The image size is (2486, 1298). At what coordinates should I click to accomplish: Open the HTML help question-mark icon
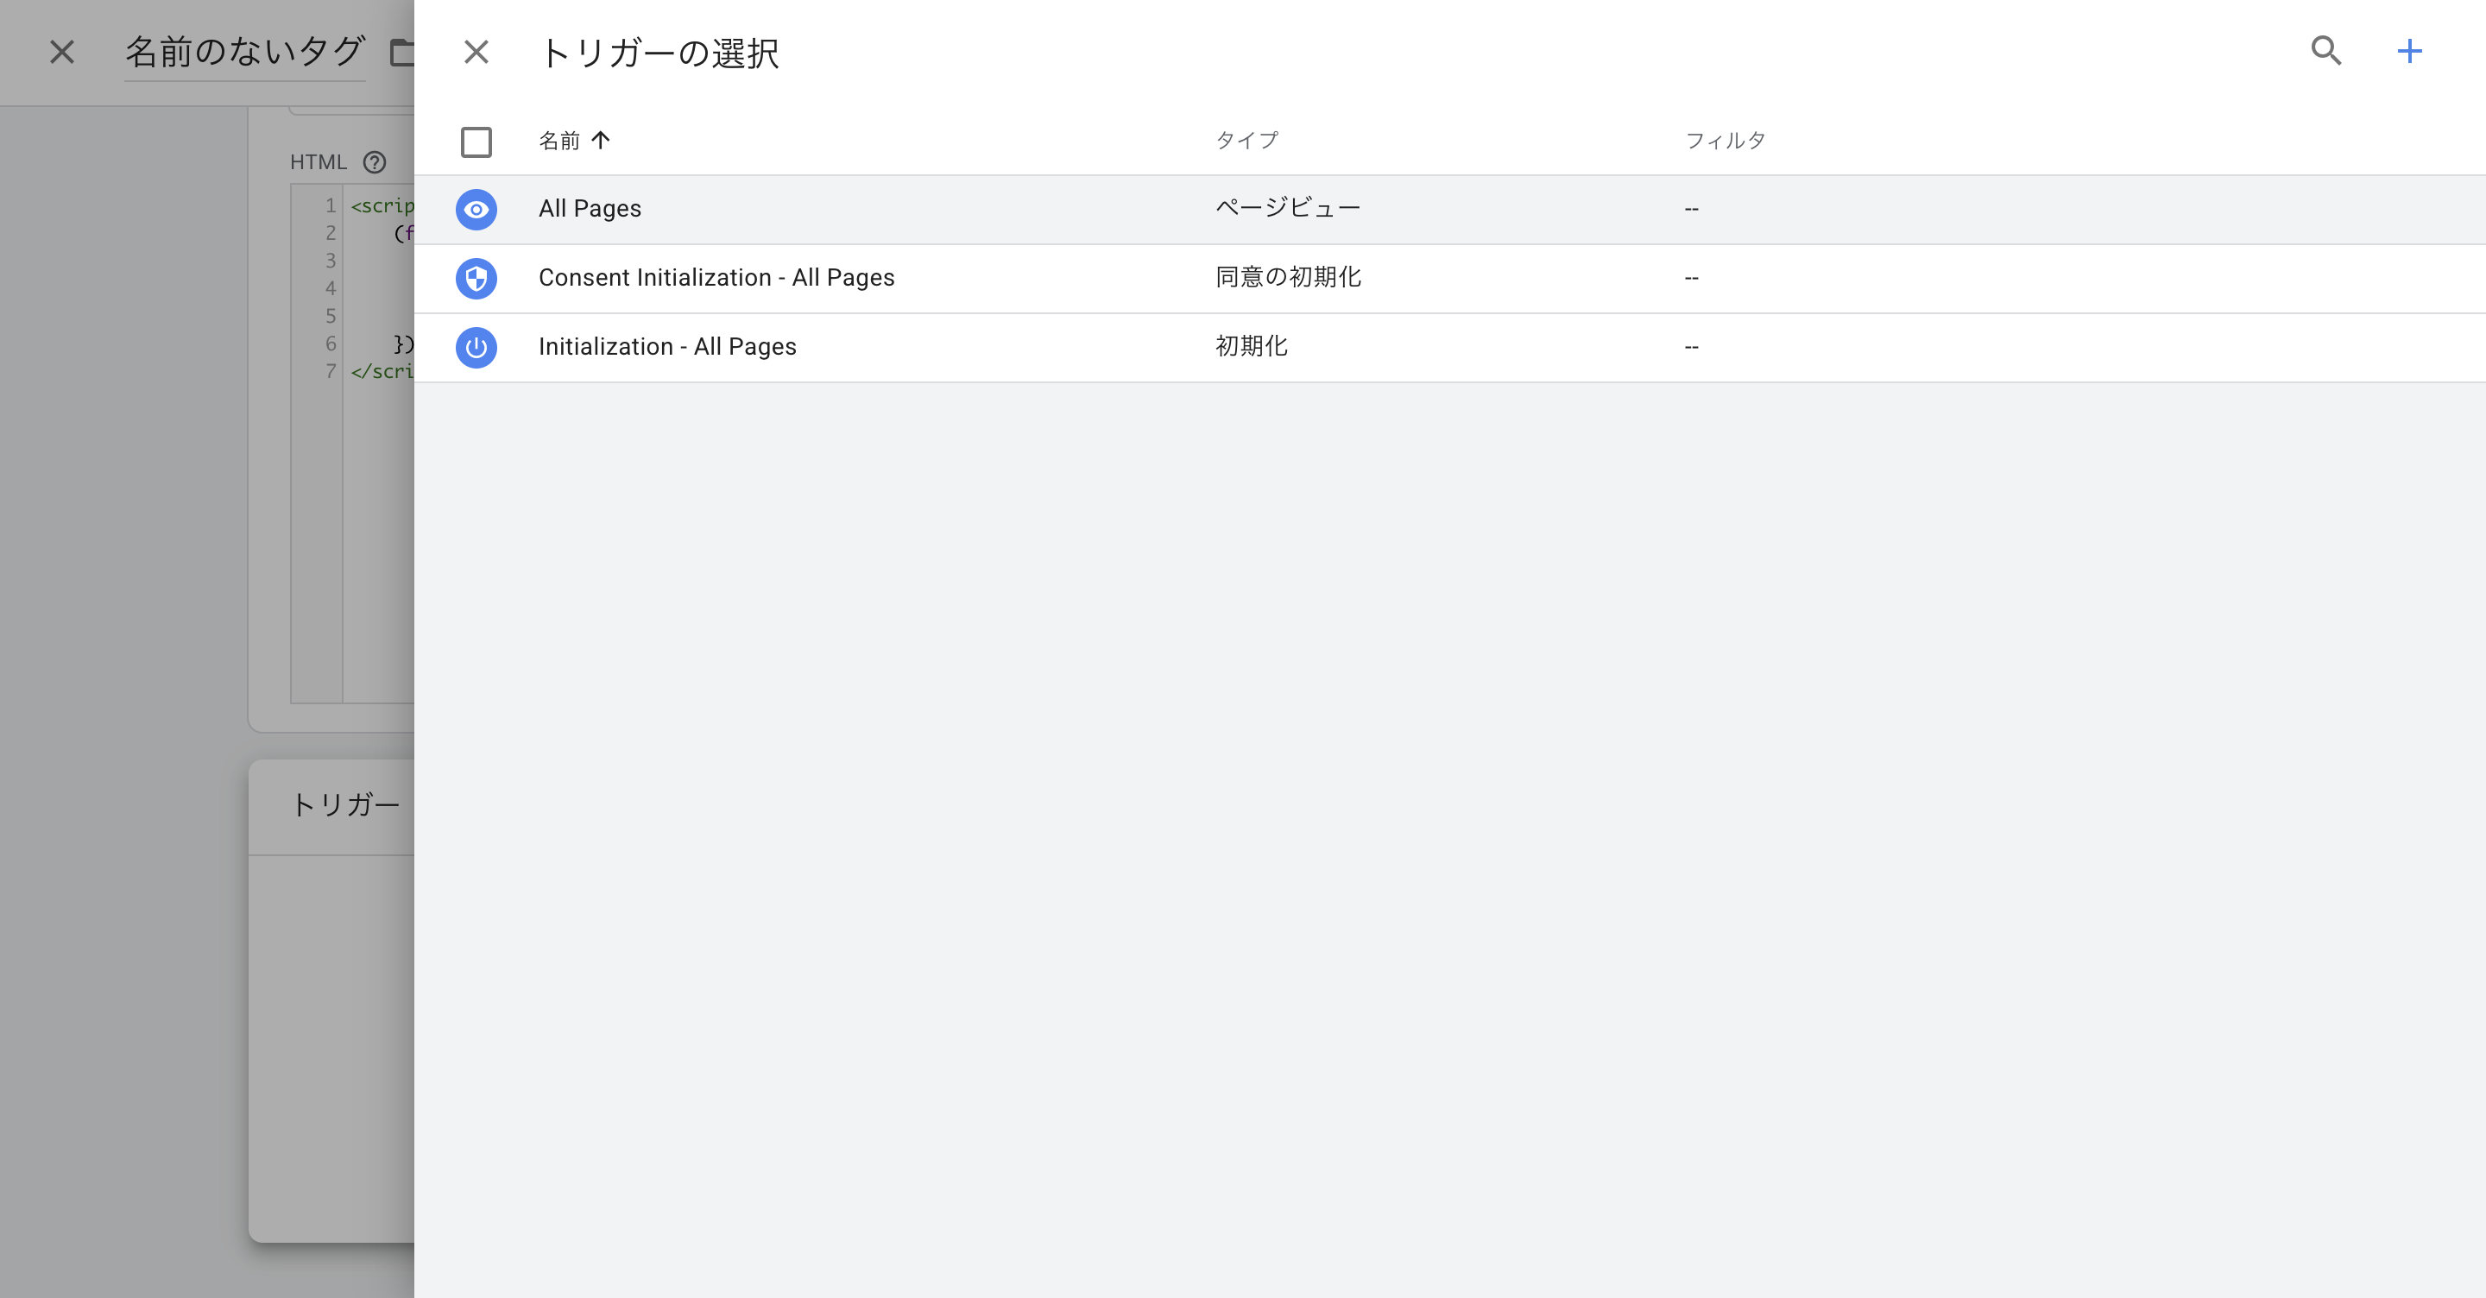tap(375, 162)
